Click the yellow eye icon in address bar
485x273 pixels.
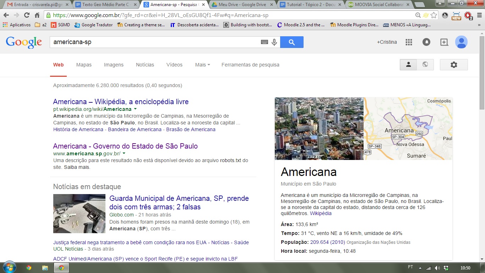(x=426, y=15)
